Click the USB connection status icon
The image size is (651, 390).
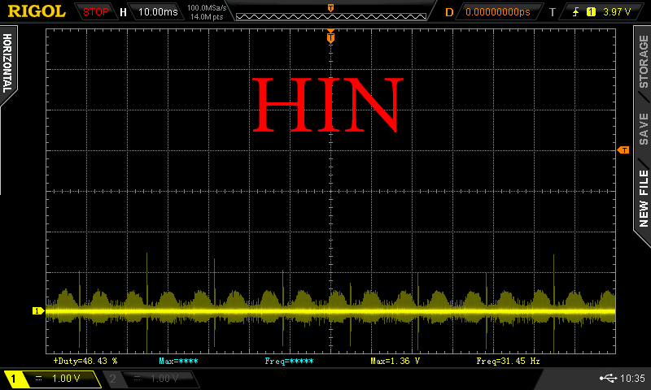(x=606, y=379)
